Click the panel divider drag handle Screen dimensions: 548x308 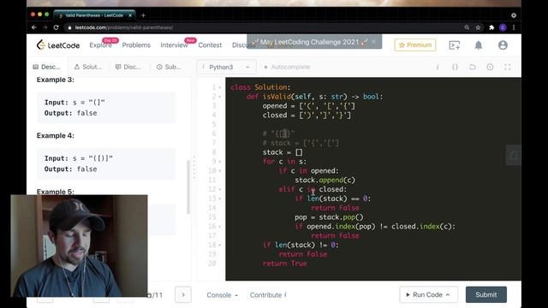pyautogui.click(x=194, y=167)
